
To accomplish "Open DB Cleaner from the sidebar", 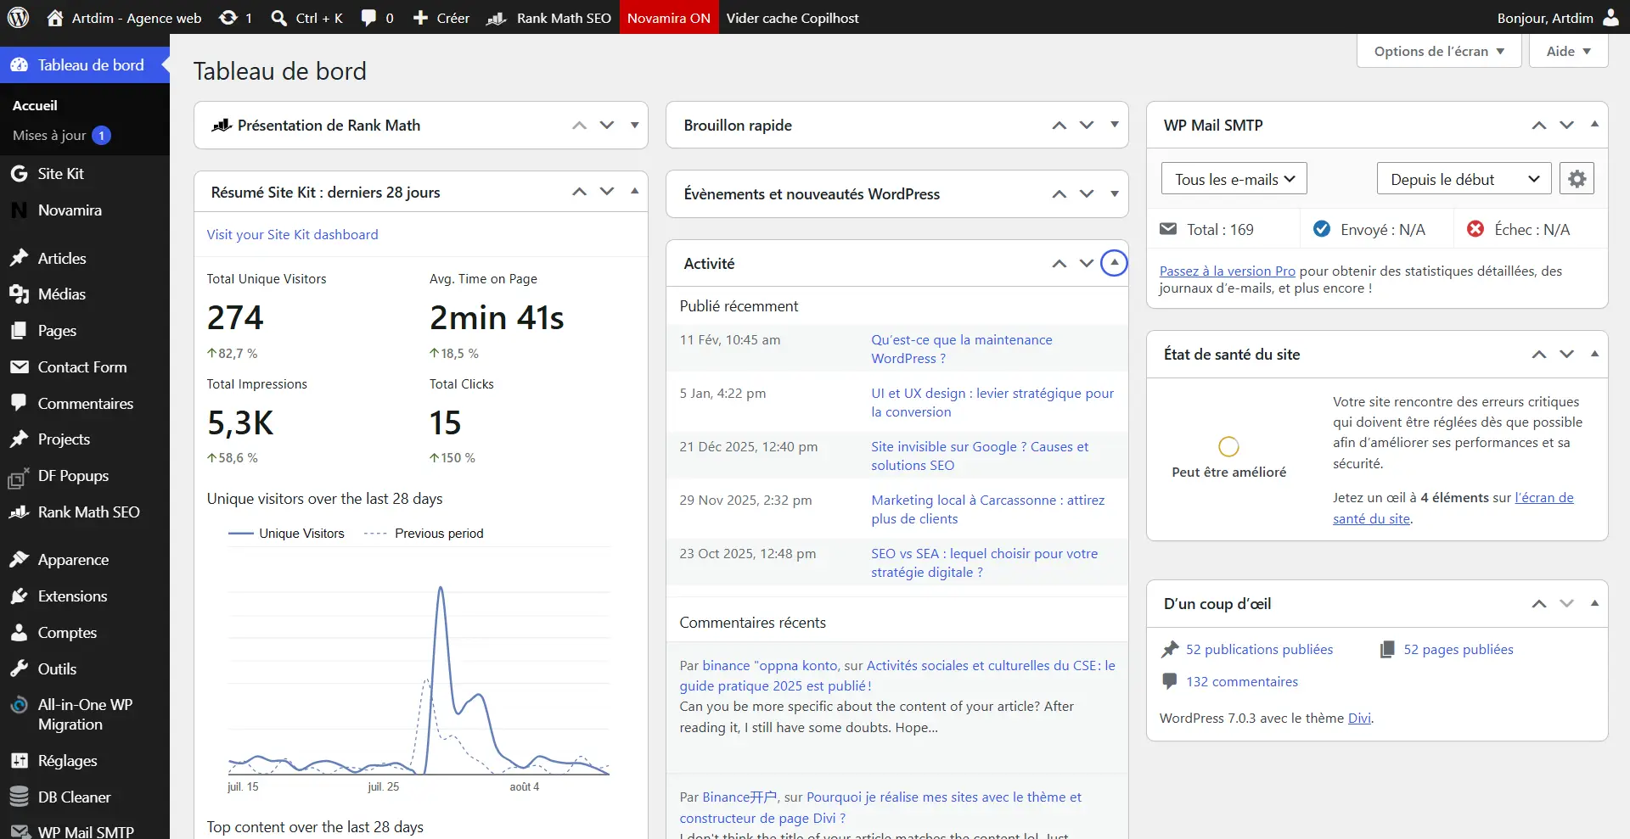I will pos(85,797).
